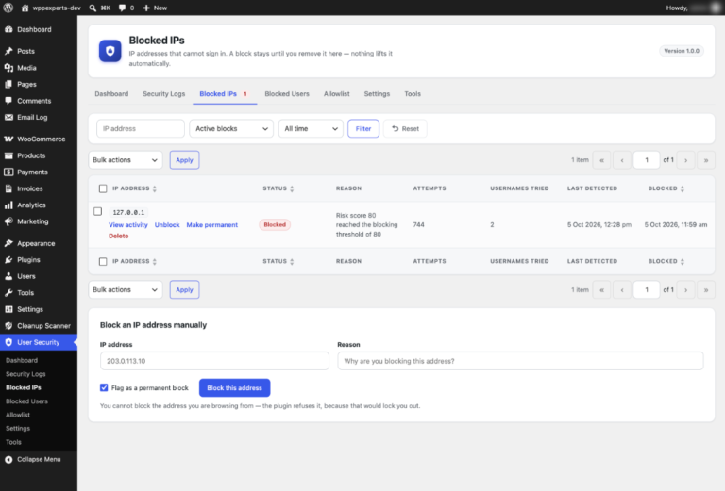Screen dimensions: 725x491
Task: Click the Payments dollar icon
Action: tap(8, 172)
